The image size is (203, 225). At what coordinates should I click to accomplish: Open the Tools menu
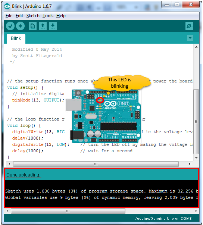click(48, 16)
